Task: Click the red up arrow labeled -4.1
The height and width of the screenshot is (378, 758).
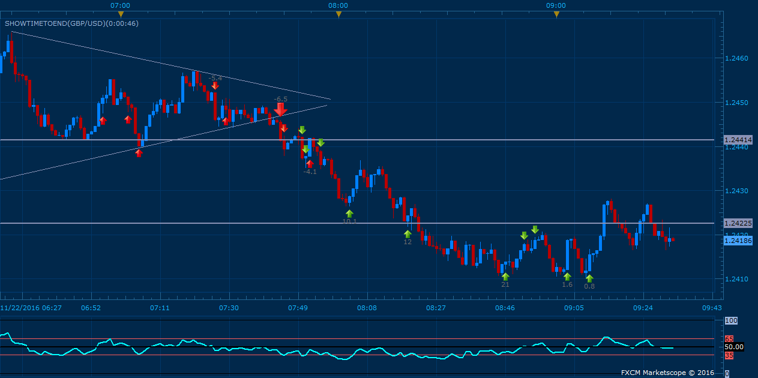Action: (310, 163)
